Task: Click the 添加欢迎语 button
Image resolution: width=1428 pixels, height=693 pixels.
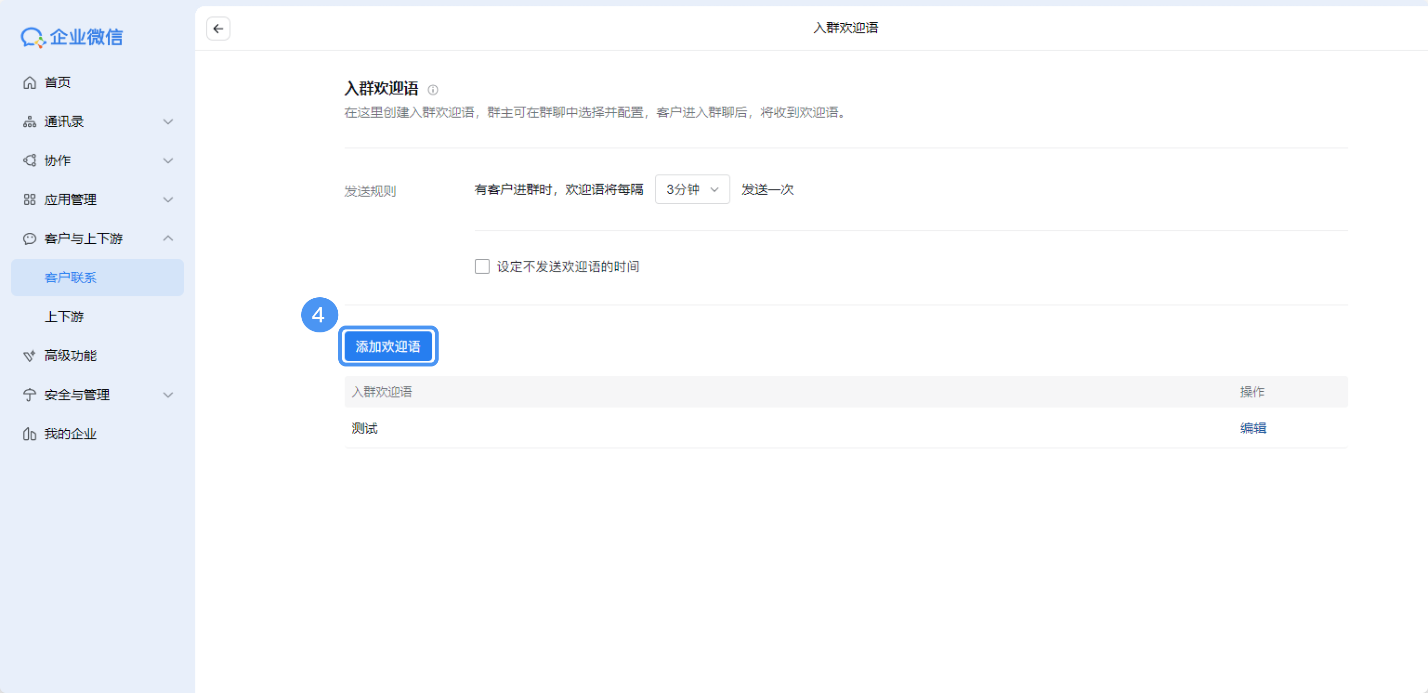Action: point(388,346)
